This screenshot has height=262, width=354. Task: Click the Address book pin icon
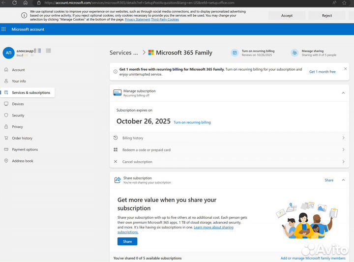pos(6,160)
